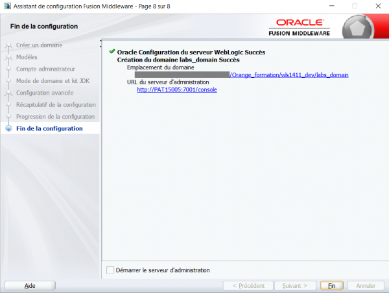Click the Oracle Fusion Middleware logo
This screenshot has width=389, height=293.
click(300, 27)
